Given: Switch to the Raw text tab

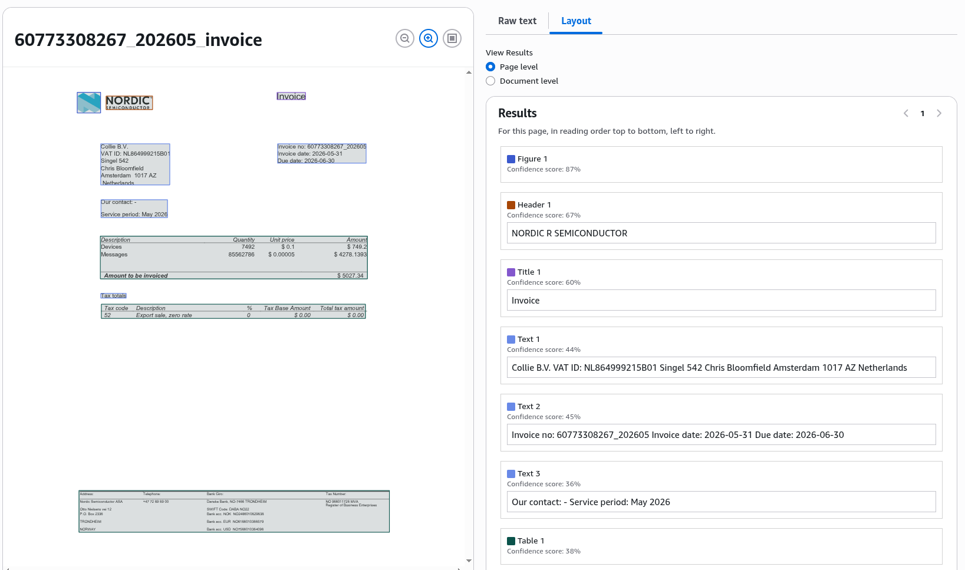Looking at the screenshot, I should 517,21.
